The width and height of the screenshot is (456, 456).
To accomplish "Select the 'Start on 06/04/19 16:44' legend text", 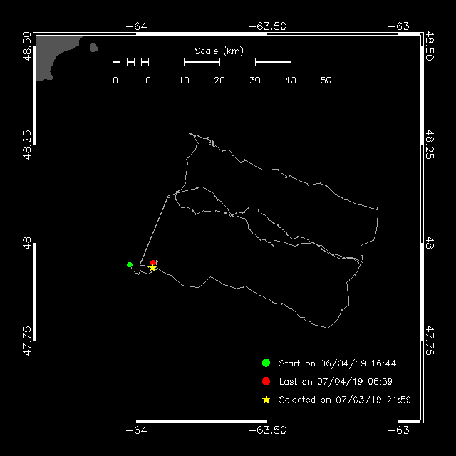I will [x=337, y=363].
